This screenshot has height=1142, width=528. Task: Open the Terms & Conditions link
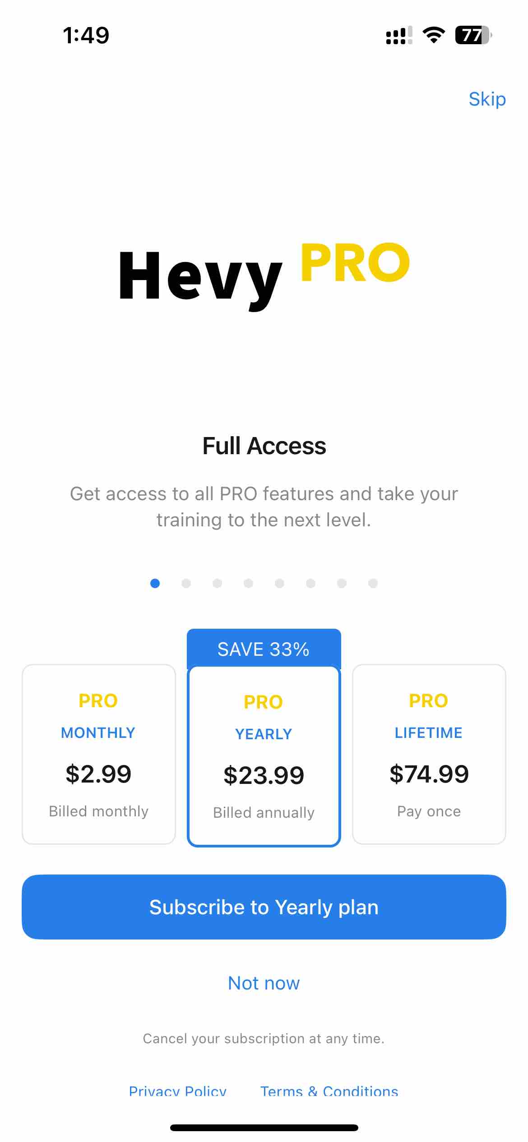(x=329, y=1091)
